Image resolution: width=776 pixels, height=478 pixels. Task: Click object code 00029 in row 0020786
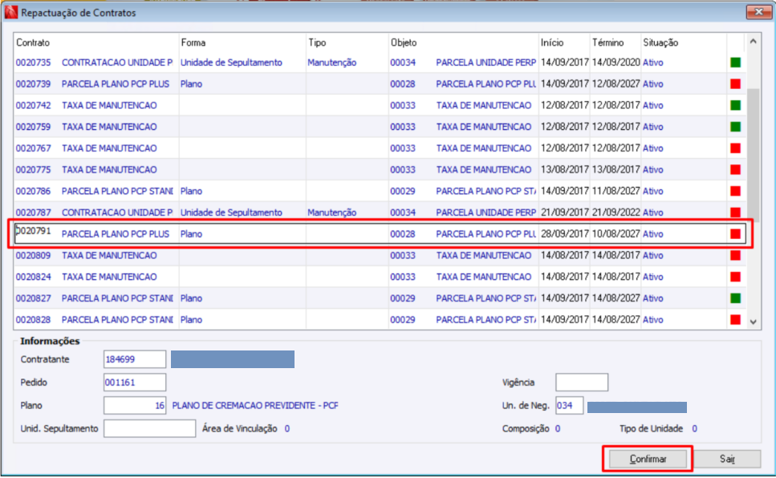pyautogui.click(x=402, y=191)
